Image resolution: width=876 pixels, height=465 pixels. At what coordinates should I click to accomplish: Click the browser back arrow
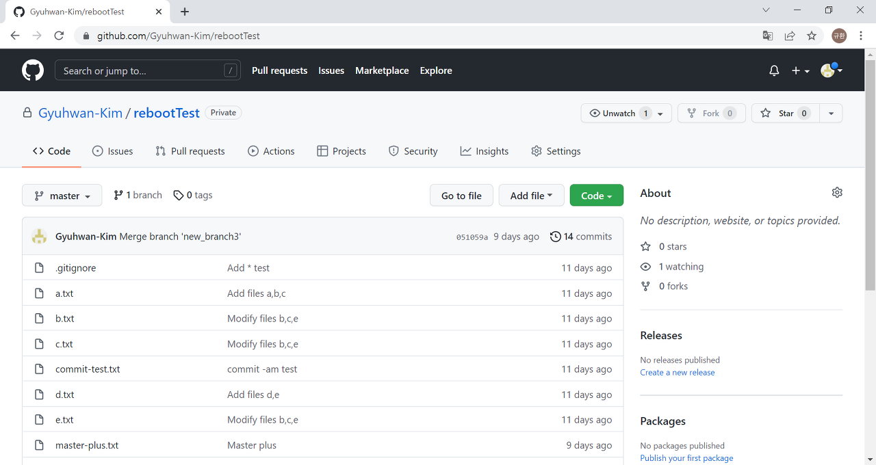[x=15, y=36]
